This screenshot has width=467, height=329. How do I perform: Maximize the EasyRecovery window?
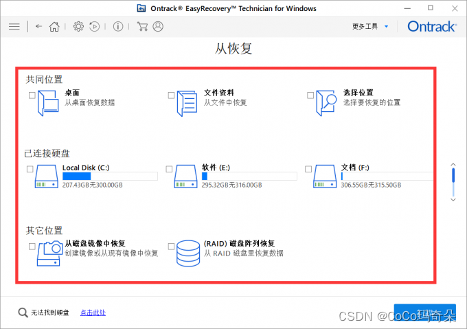(x=431, y=8)
